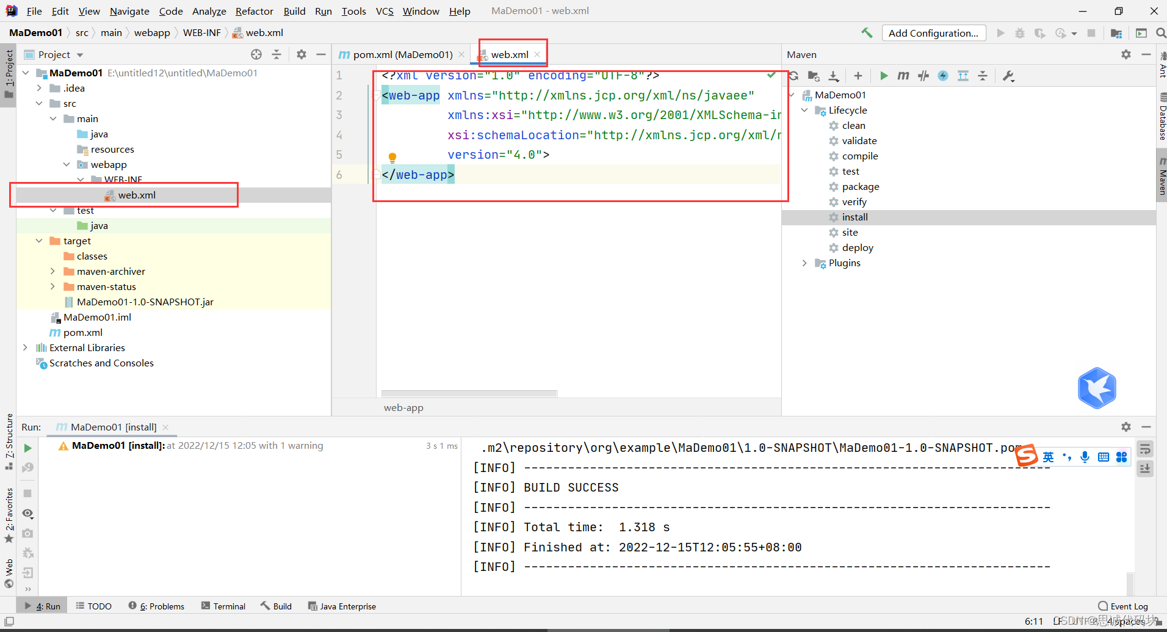Open the Project Structure icon in the toolbar
1167x632 pixels.
pyautogui.click(x=1116, y=33)
